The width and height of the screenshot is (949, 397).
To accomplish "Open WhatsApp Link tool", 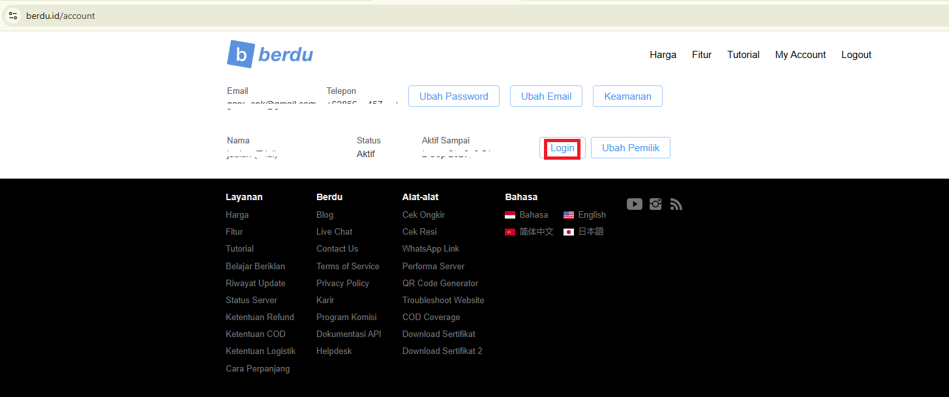I will click(430, 248).
